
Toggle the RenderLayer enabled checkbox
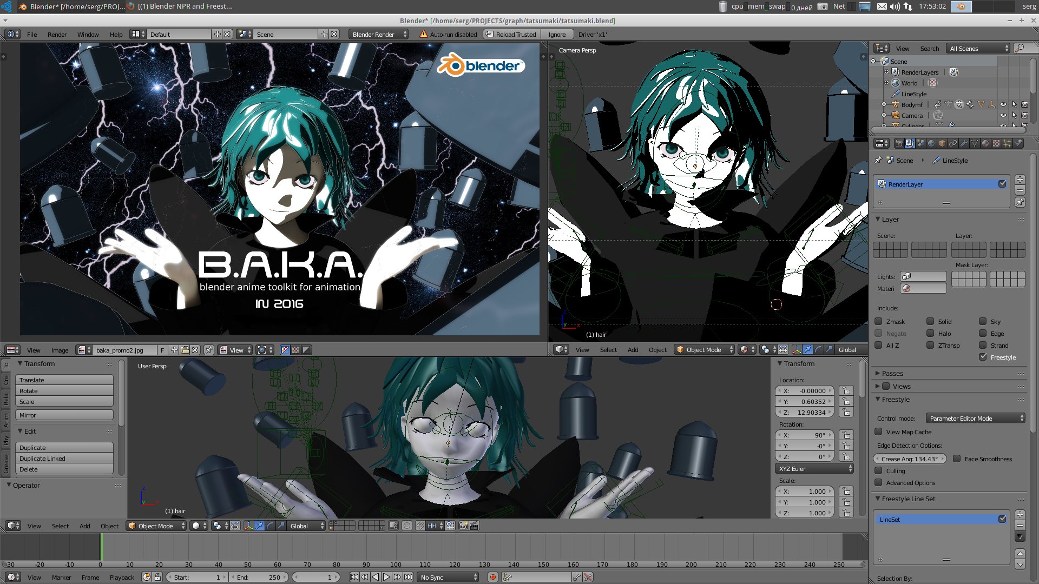(x=1002, y=184)
